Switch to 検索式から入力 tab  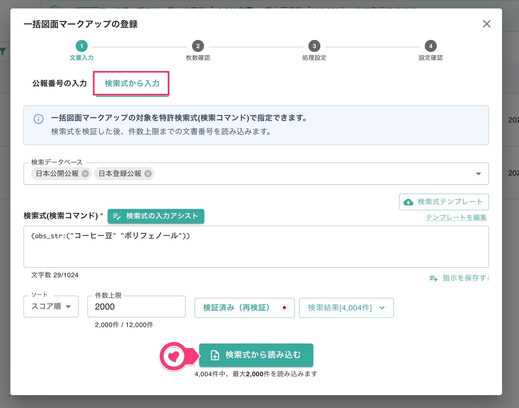tap(132, 83)
